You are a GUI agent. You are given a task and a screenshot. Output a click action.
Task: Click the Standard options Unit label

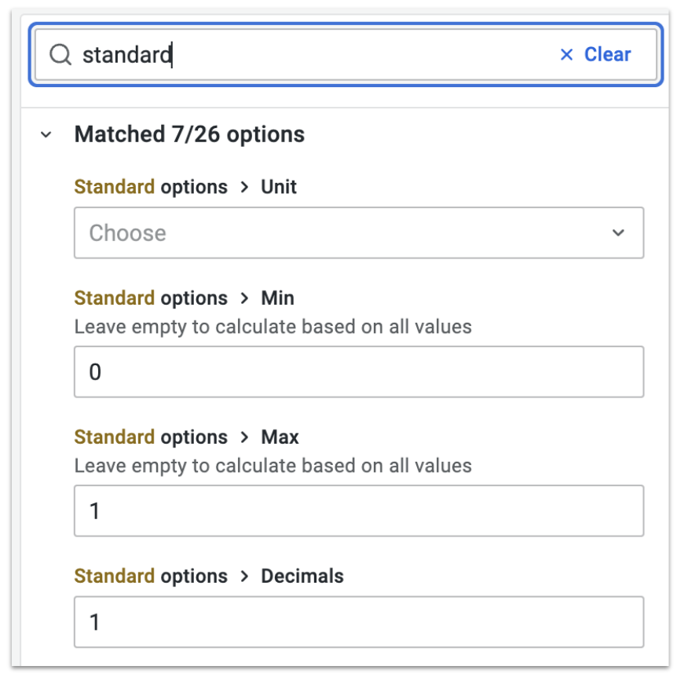(185, 187)
